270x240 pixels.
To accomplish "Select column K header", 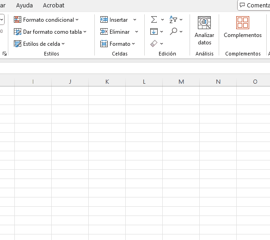I will click(107, 82).
